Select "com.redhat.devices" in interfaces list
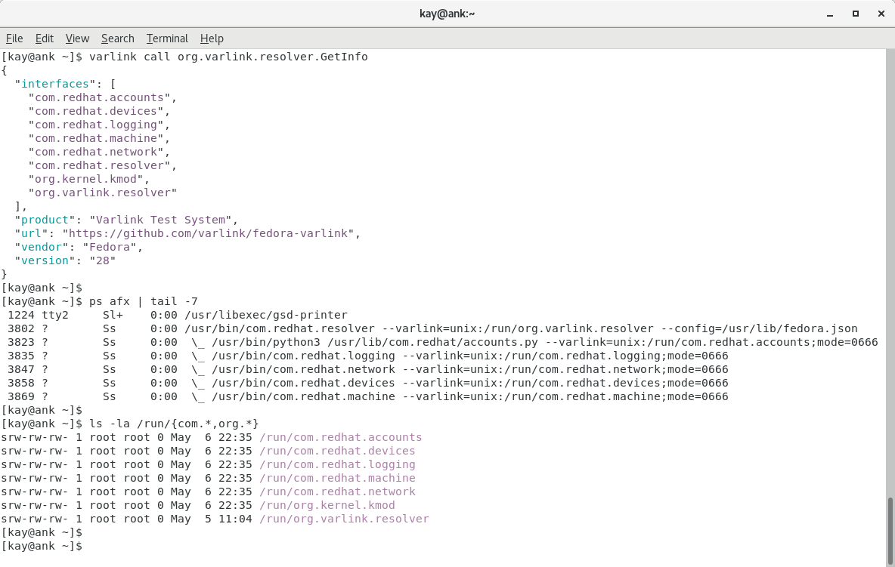The width and height of the screenshot is (895, 567). point(96,111)
